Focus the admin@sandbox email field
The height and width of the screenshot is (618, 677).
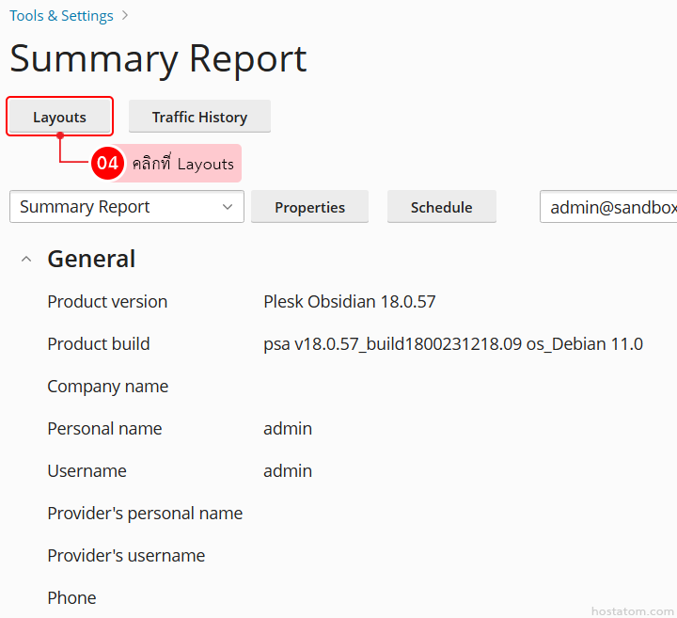tap(611, 207)
